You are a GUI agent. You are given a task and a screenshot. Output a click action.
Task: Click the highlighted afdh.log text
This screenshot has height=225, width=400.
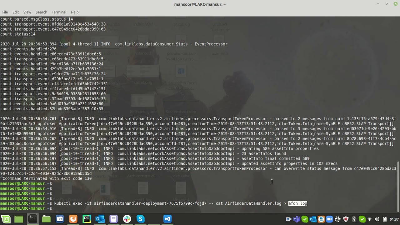pyautogui.click(x=298, y=203)
